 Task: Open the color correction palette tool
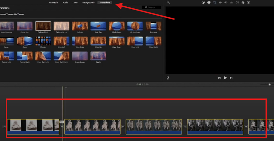click(x=209, y=3)
